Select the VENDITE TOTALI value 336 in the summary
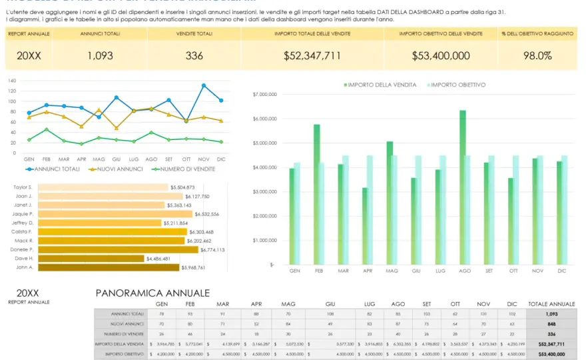This screenshot has width=586, height=360. click(x=194, y=56)
